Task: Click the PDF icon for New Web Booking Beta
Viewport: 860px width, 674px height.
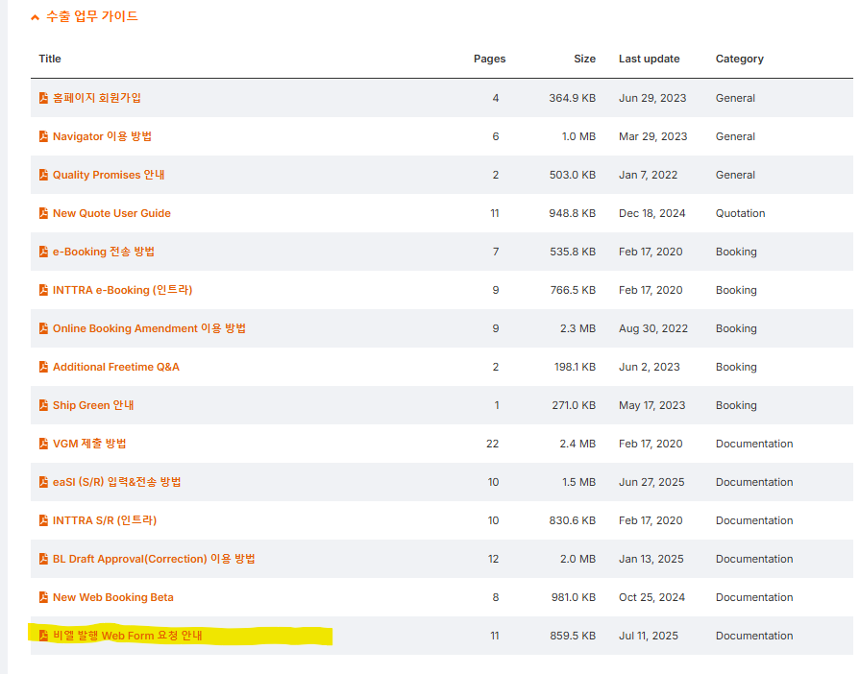Action: [x=43, y=596]
